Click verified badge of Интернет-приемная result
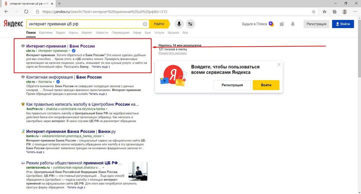Image resolution: width=361 pixels, height=194 pixels. coord(74,51)
